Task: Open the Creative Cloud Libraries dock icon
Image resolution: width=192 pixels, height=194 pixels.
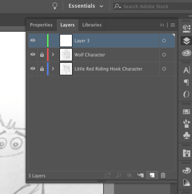Action: click(x=186, y=53)
